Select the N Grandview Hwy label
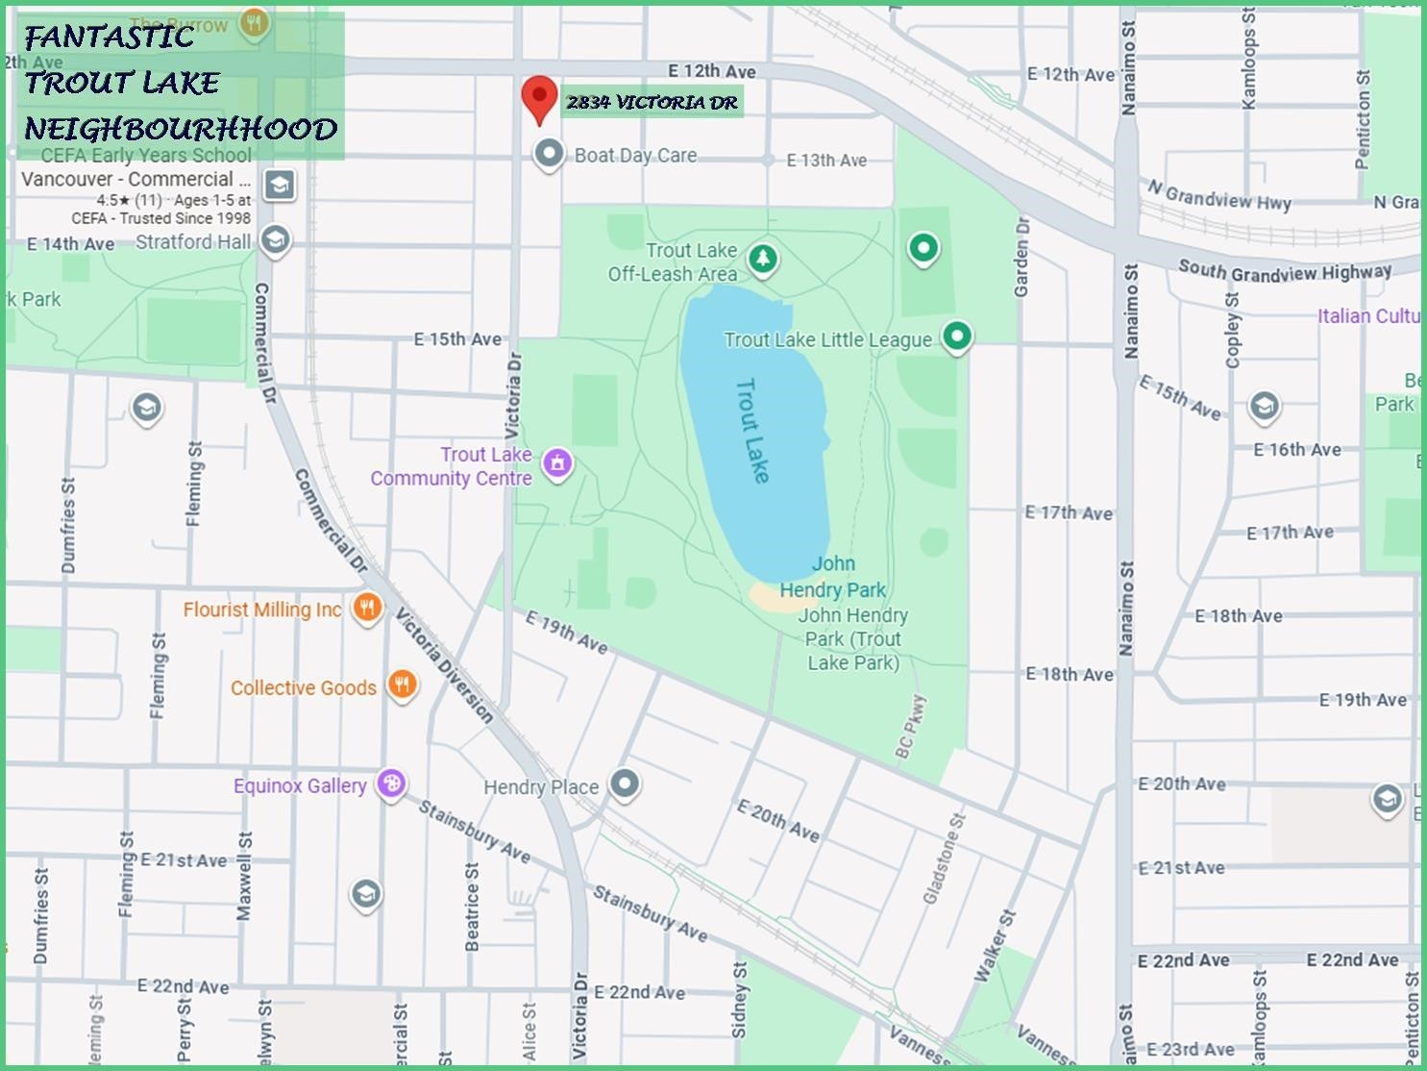1427x1071 pixels. pyautogui.click(x=1219, y=195)
